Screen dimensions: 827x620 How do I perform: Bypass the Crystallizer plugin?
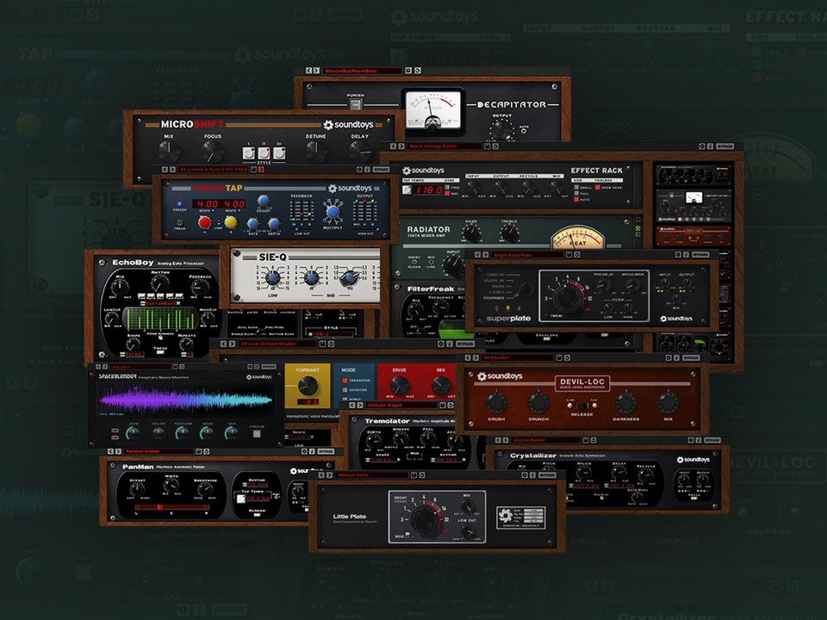(x=713, y=439)
